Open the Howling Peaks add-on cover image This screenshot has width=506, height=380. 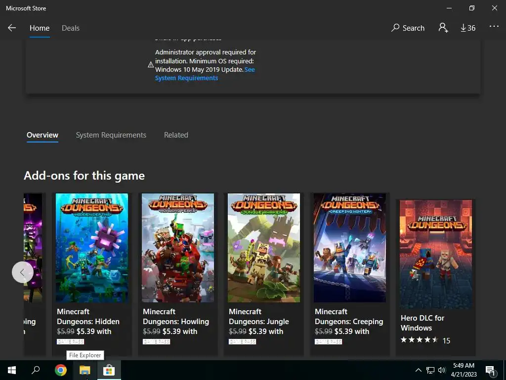pos(178,248)
